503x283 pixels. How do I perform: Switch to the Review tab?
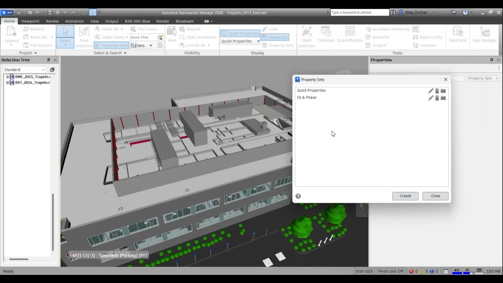52,21
